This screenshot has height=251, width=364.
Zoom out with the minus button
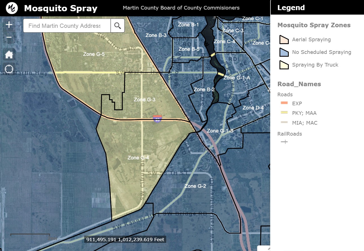coord(9,37)
